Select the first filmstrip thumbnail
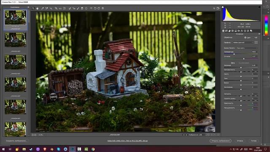270x152 pixels. [x=16, y=17]
